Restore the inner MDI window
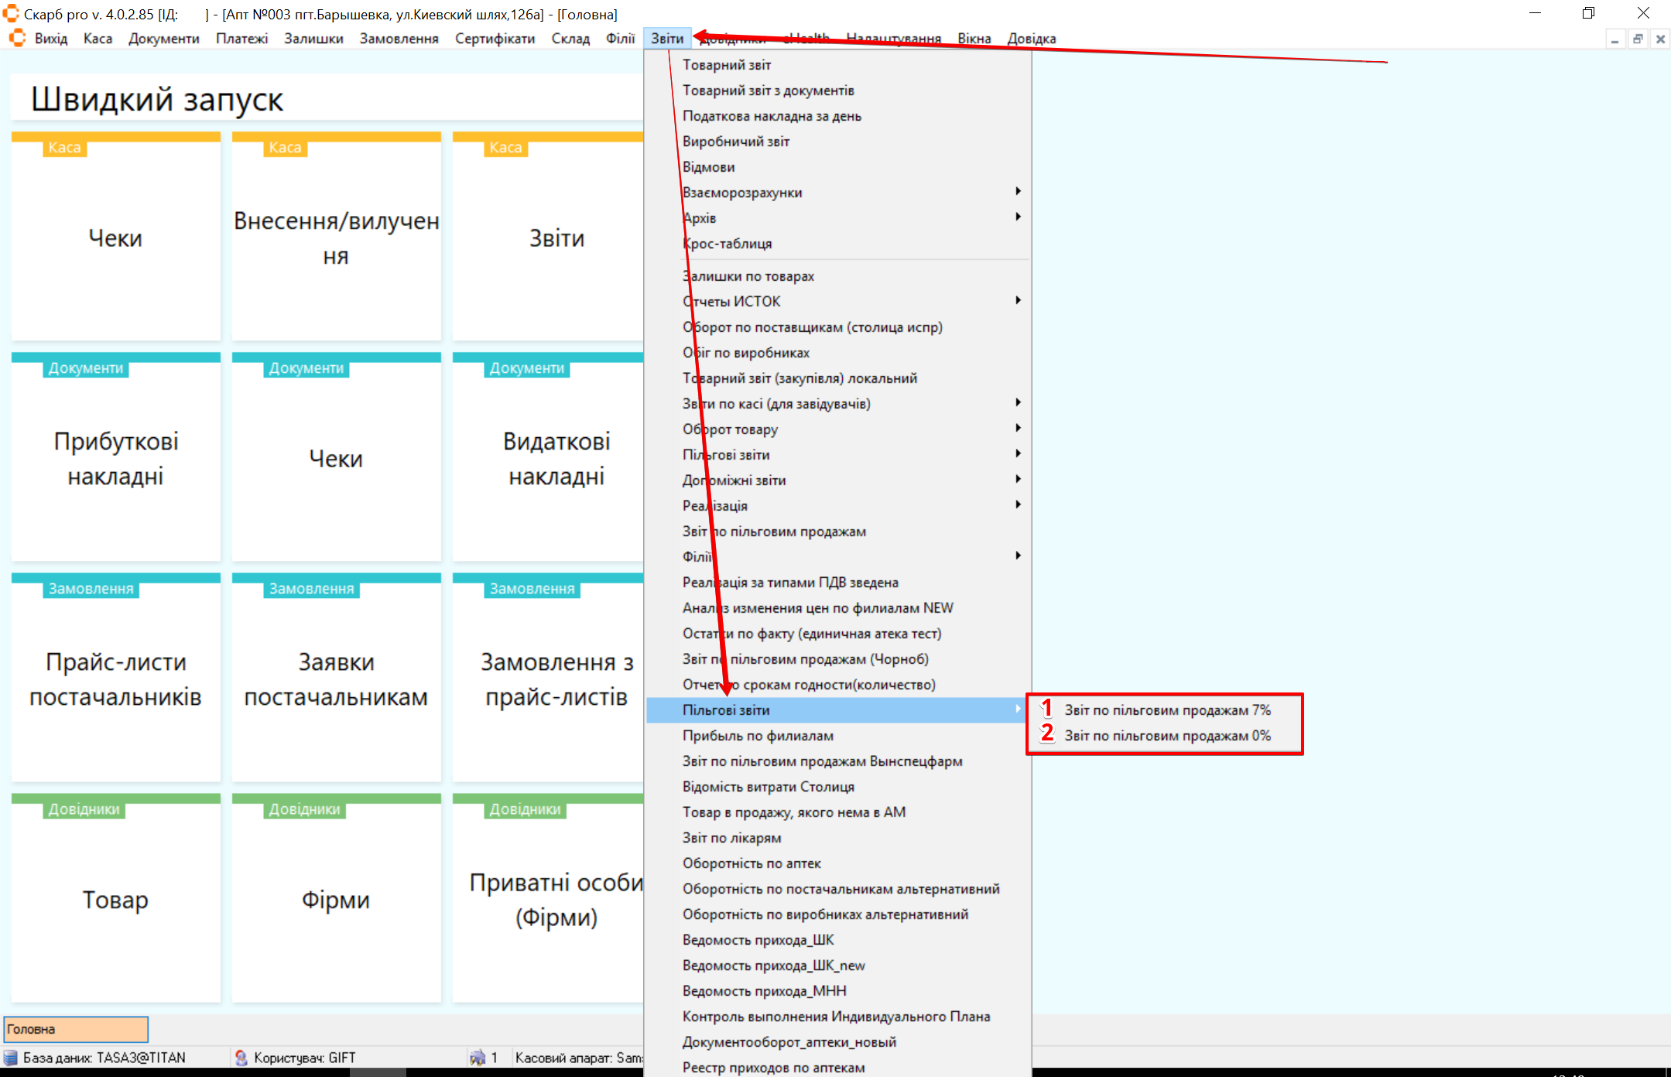Viewport: 1671px width, 1077px height. (1638, 39)
